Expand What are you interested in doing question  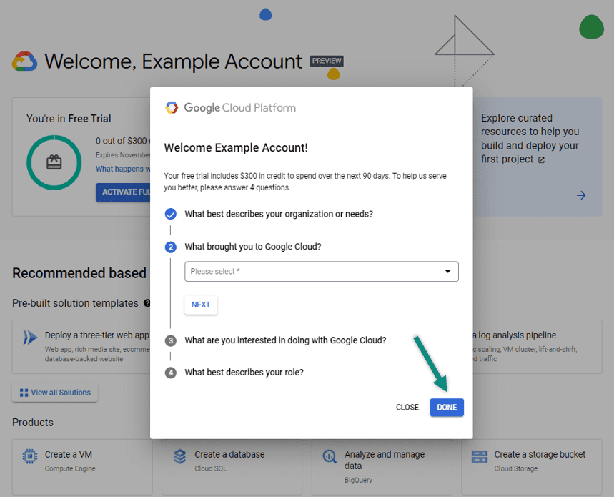[x=285, y=340]
